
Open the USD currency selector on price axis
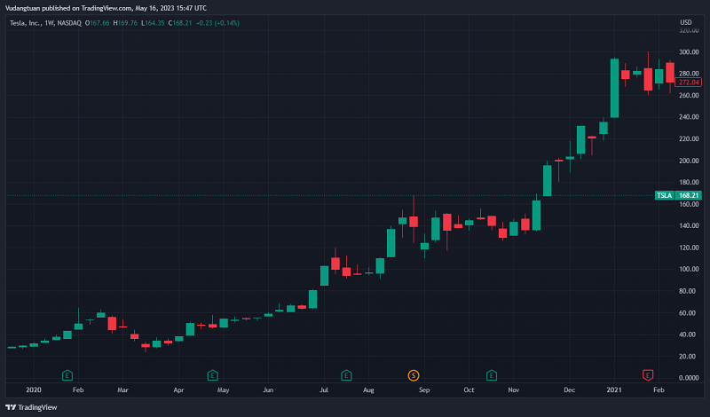pos(685,22)
